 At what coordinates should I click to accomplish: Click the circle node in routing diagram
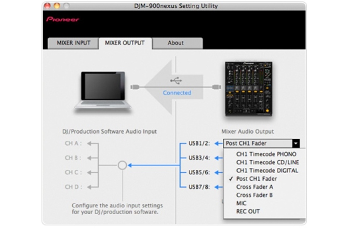coord(122,165)
